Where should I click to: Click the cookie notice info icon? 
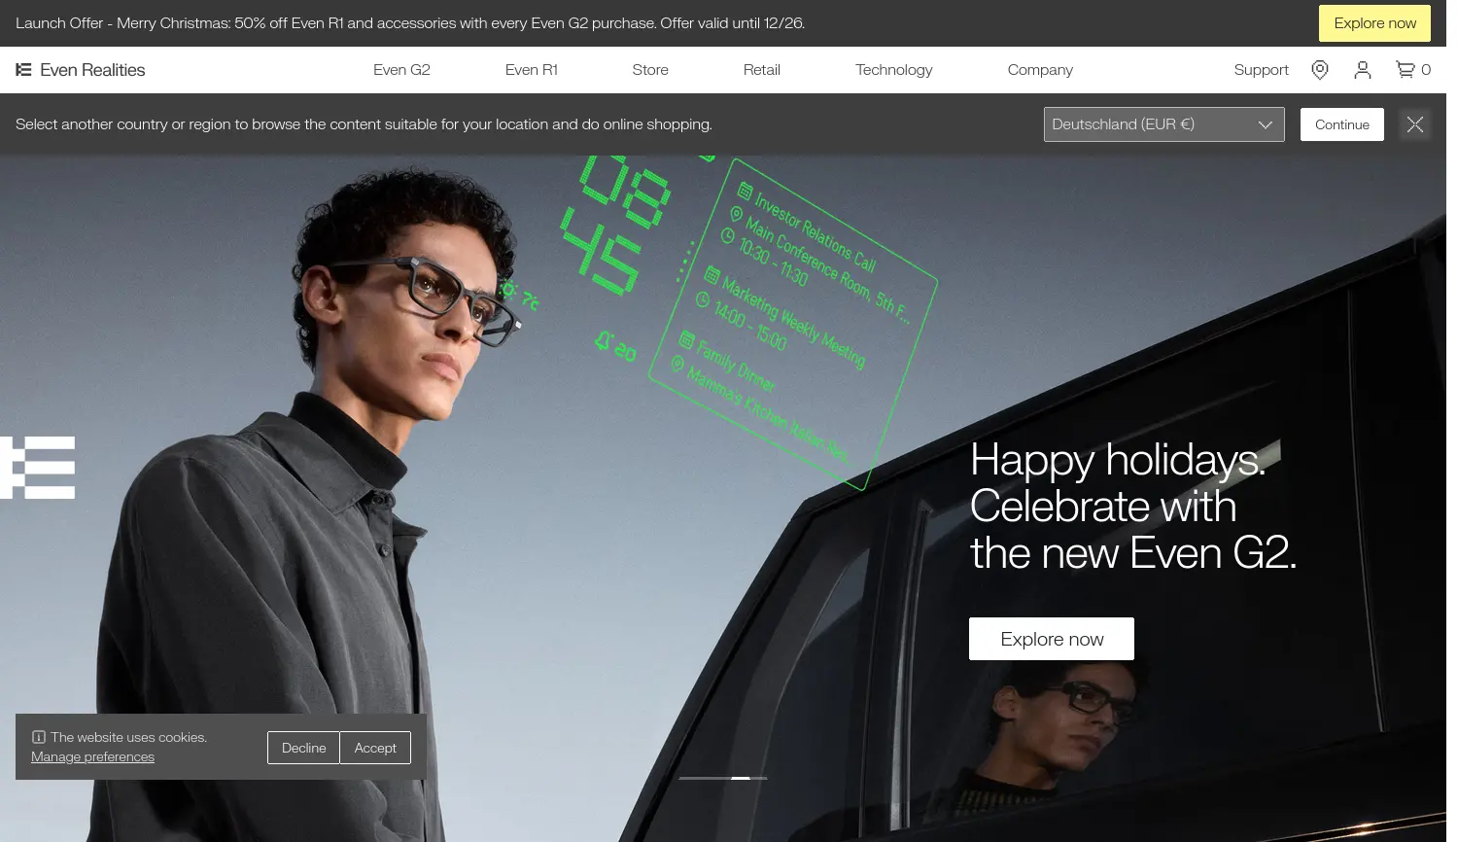(x=38, y=736)
